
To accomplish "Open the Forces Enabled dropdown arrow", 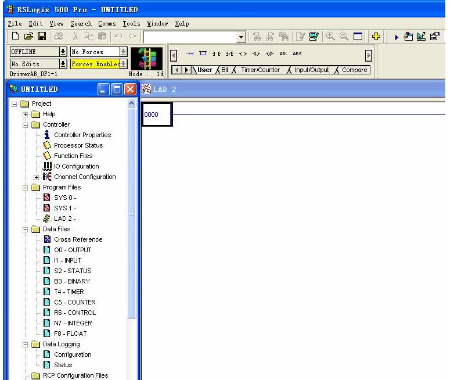I will point(123,64).
